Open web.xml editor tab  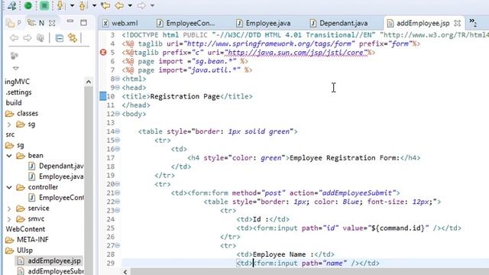click(x=120, y=24)
